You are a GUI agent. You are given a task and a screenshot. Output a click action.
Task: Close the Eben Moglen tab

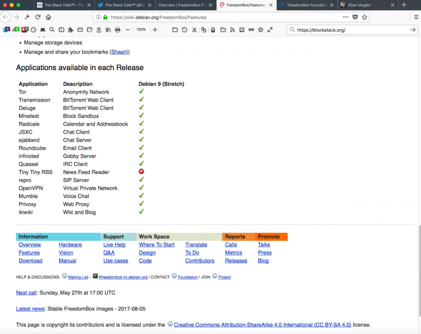pyautogui.click(x=392, y=5)
